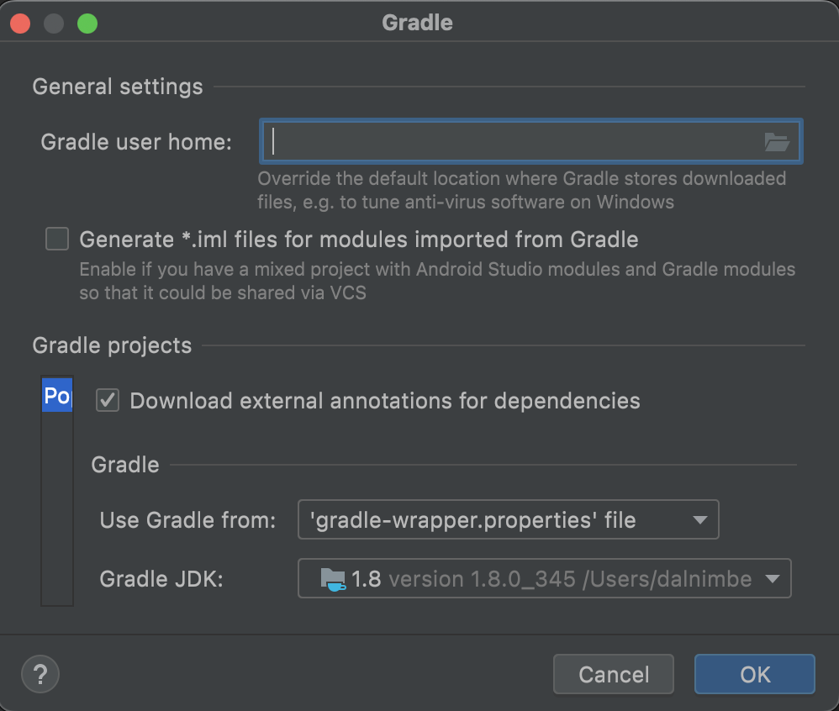Select the highlighted project in Gradle projects list
Screen dimensions: 839x711
coord(57,395)
